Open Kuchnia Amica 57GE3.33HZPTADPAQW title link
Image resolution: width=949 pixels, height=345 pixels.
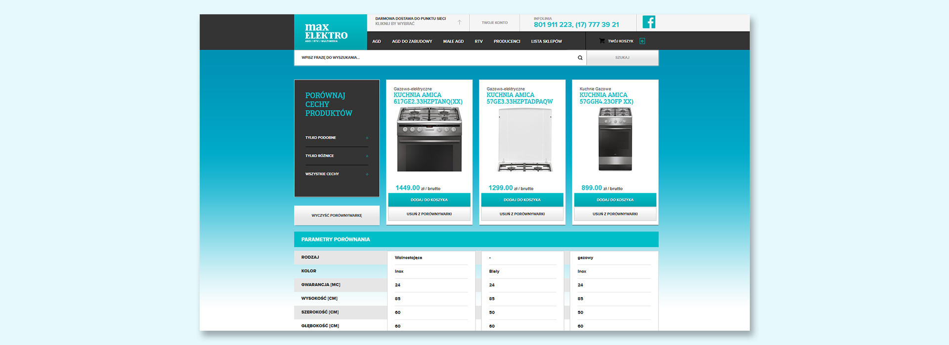click(519, 98)
